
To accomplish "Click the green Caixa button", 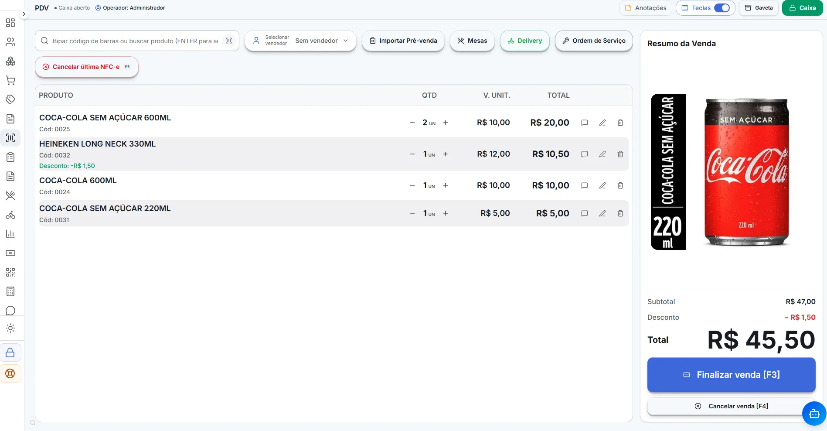I will tap(803, 8).
